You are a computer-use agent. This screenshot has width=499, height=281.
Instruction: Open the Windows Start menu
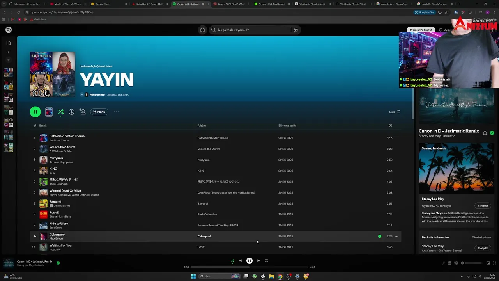[193, 276]
